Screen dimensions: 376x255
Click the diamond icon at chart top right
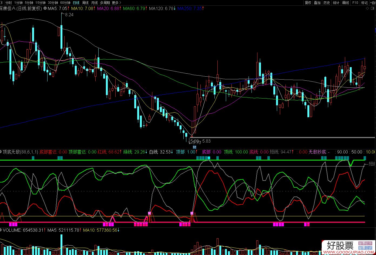click(368, 9)
